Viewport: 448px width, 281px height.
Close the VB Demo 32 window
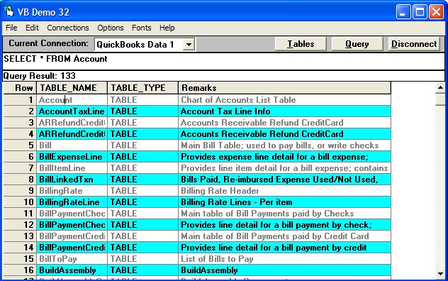tap(436, 12)
